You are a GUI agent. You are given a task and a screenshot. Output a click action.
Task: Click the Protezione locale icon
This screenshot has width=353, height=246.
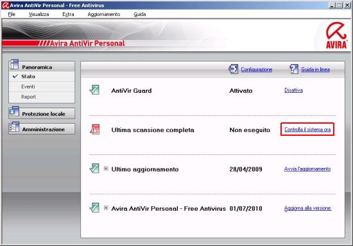pyautogui.click(x=14, y=111)
